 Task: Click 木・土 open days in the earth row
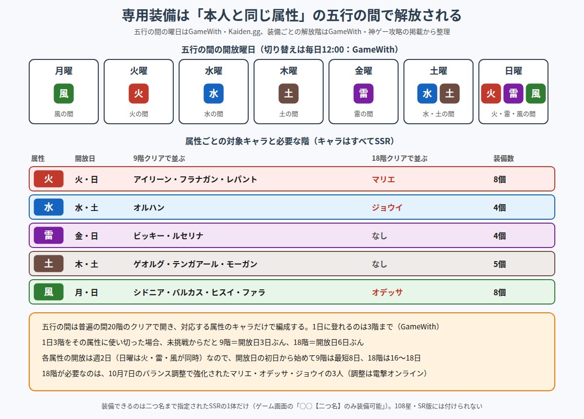pyautogui.click(x=87, y=264)
